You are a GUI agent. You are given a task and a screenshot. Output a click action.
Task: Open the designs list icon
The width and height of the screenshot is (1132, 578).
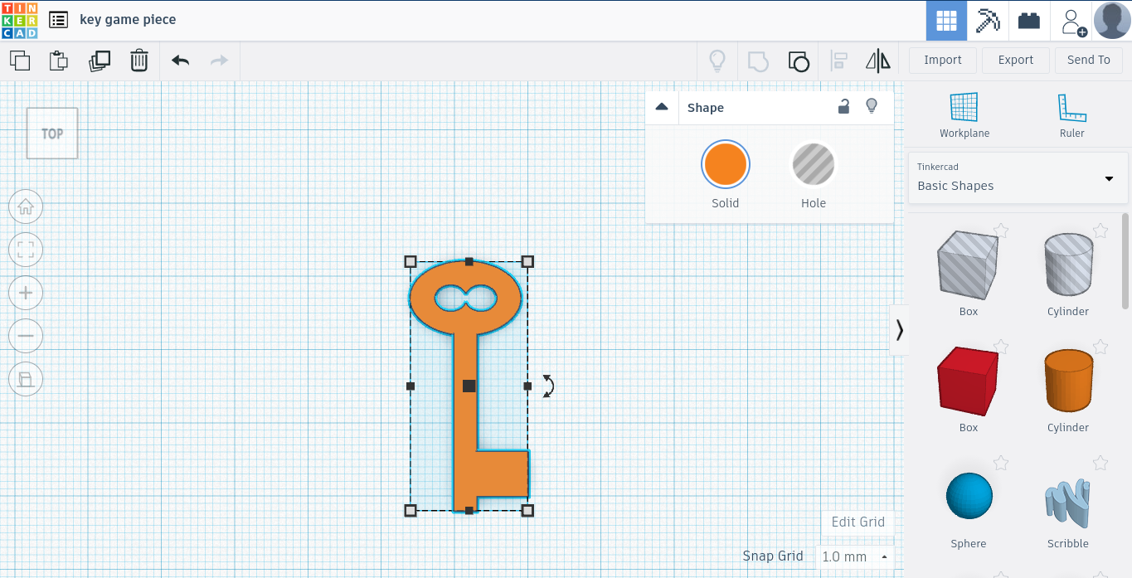58,20
